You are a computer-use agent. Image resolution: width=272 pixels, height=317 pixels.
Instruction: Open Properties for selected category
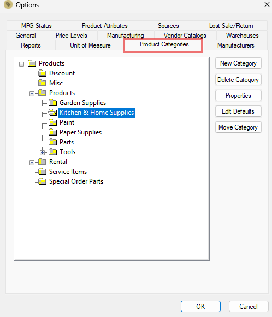tap(238, 96)
